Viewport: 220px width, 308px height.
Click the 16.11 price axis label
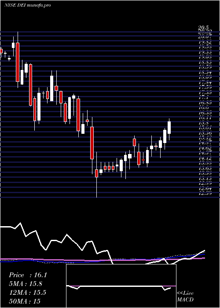click(205, 118)
